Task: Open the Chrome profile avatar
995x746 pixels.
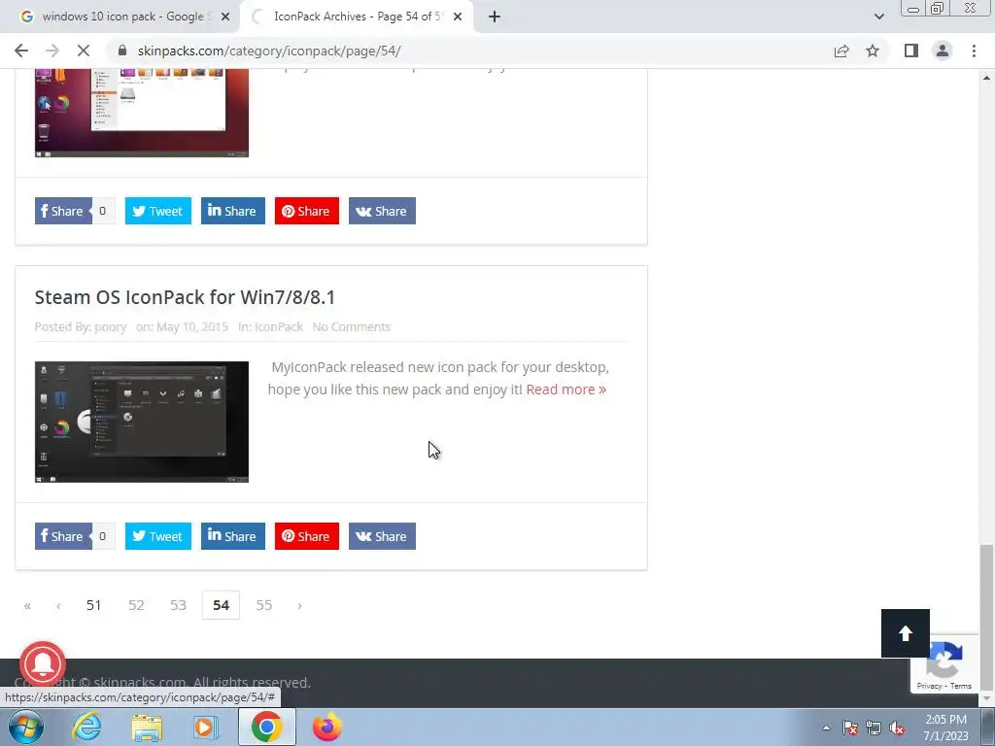Action: click(943, 51)
